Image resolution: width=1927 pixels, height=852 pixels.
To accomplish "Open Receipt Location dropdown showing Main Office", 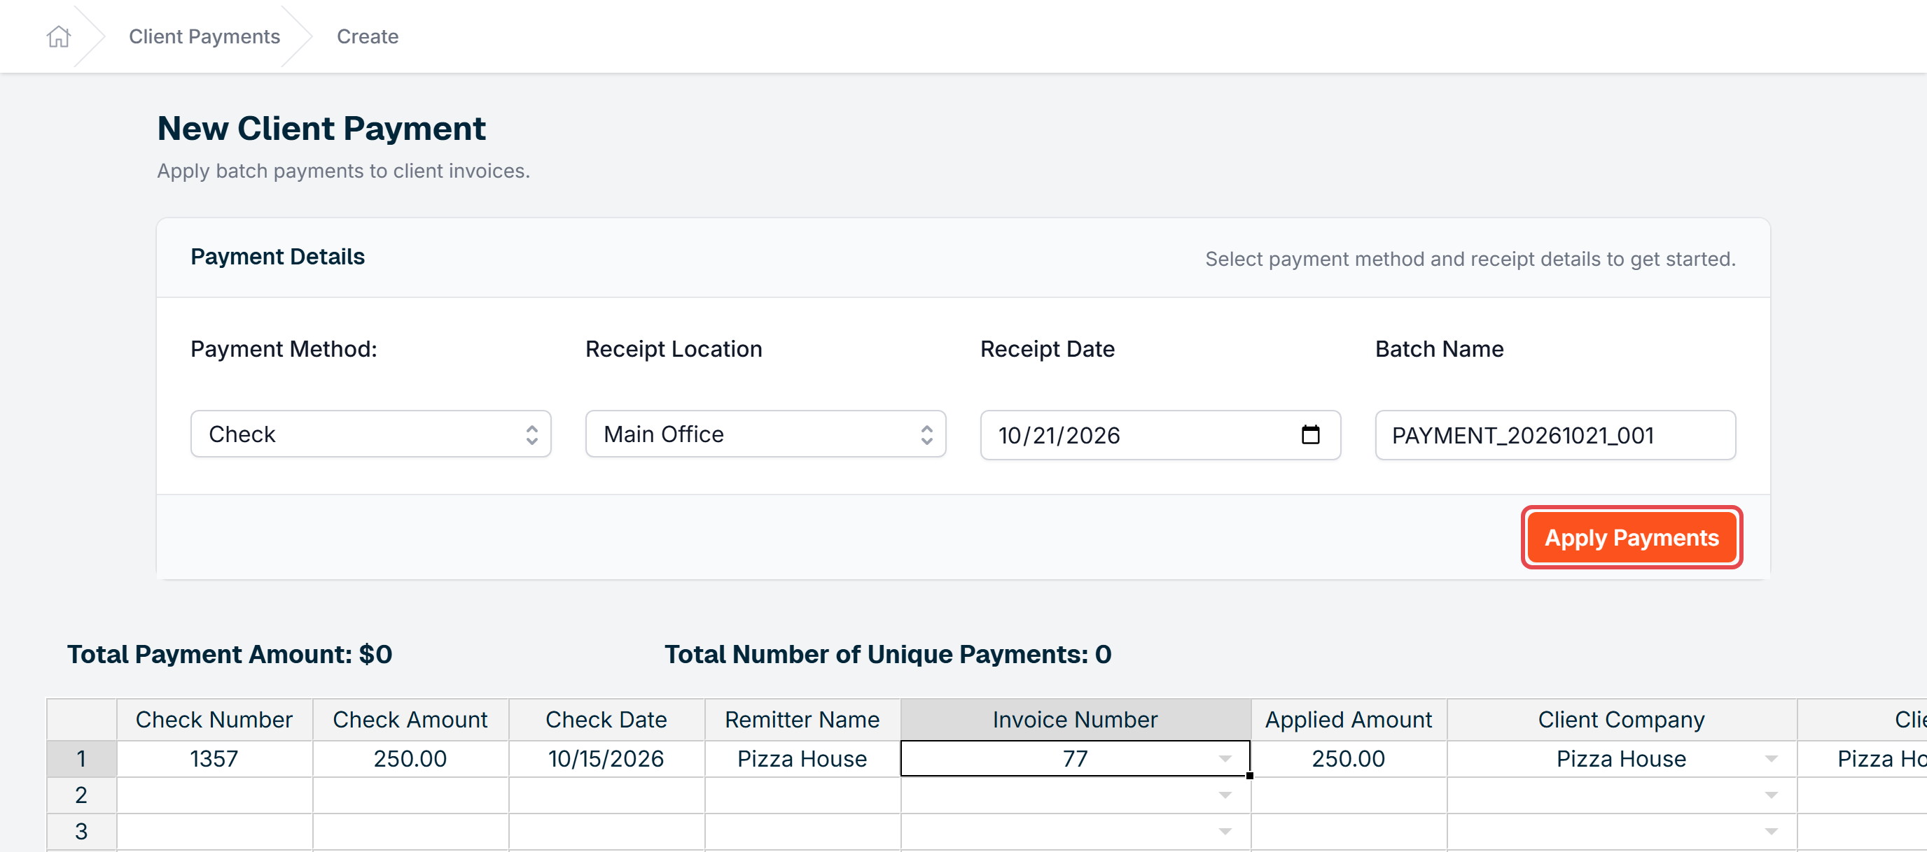I will [x=765, y=434].
